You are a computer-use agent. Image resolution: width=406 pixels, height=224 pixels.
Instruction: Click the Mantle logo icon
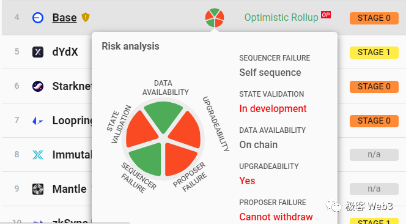[38, 189]
